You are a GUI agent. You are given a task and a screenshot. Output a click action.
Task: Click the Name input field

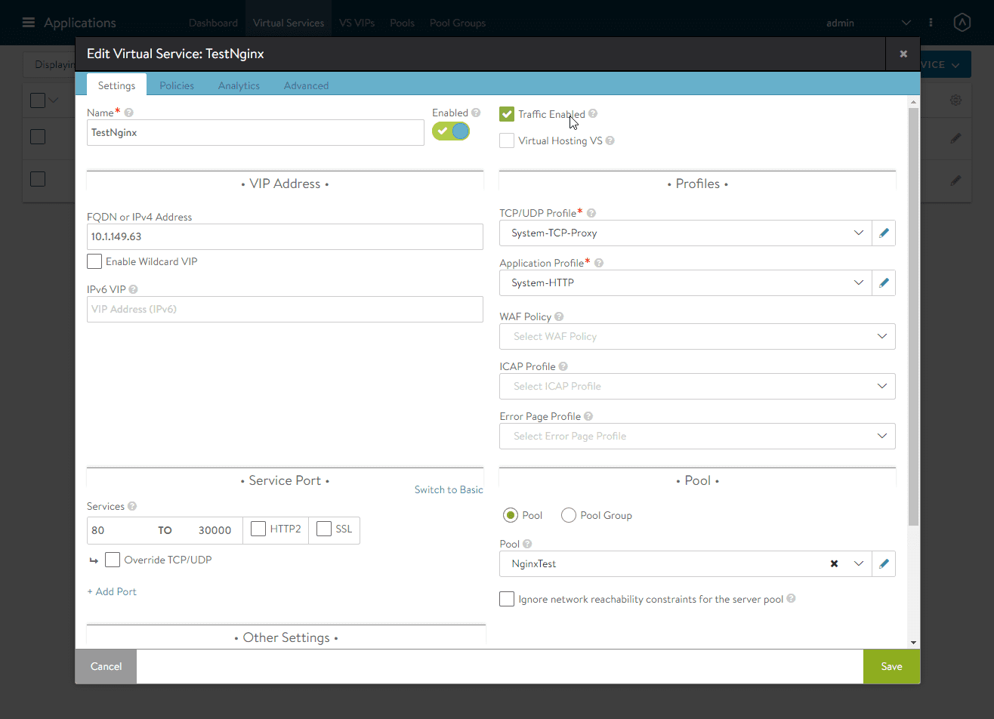point(255,132)
